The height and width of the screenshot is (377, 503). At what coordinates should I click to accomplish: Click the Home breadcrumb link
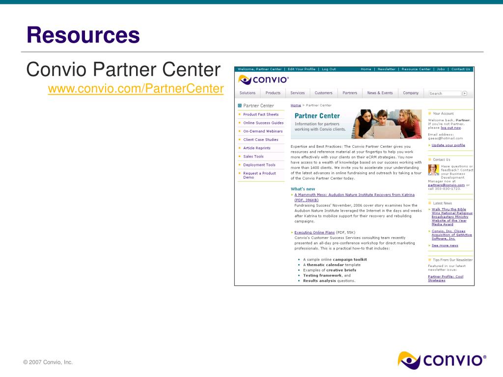pyautogui.click(x=296, y=105)
